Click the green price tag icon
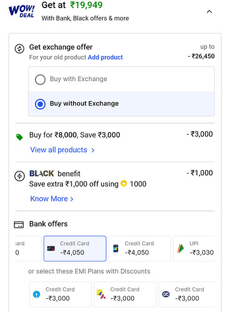Image resolution: width=230 pixels, height=312 pixels. point(19,137)
